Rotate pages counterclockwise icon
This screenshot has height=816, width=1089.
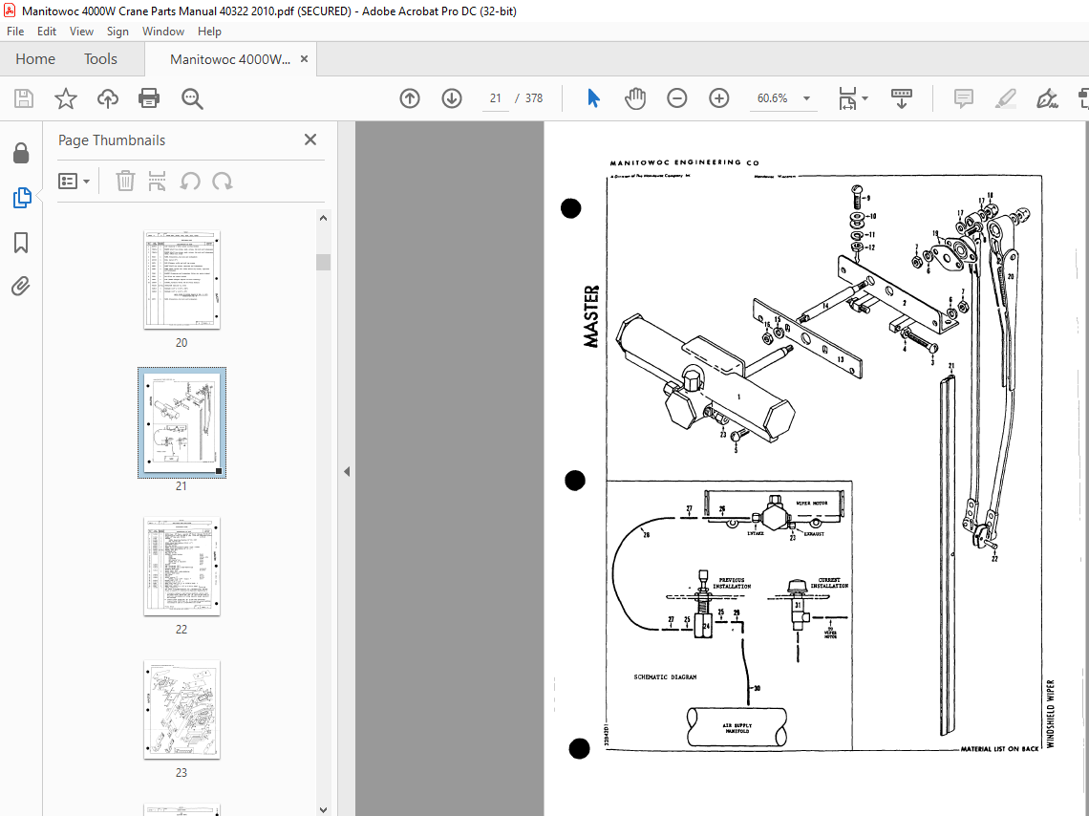[189, 182]
